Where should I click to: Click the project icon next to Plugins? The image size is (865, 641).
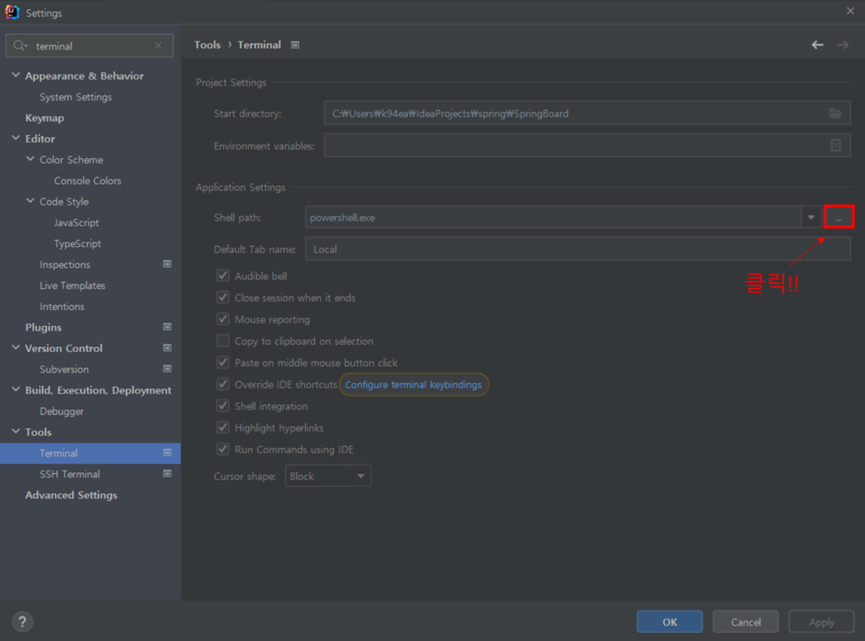click(167, 327)
